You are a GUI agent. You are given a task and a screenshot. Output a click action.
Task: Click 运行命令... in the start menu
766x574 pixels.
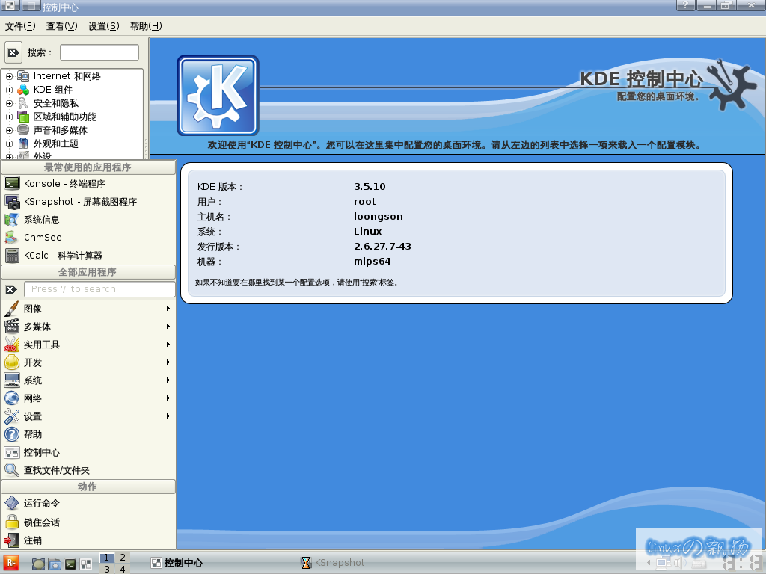click(x=46, y=504)
